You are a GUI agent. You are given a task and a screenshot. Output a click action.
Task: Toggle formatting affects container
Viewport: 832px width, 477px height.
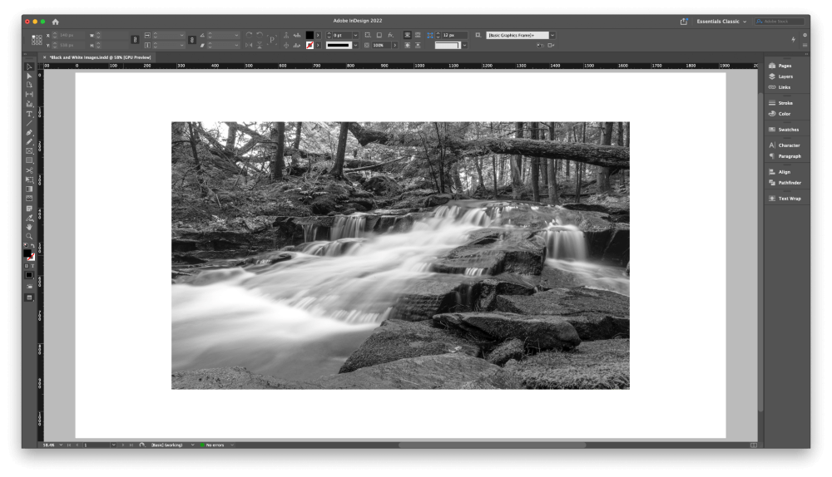[27, 266]
